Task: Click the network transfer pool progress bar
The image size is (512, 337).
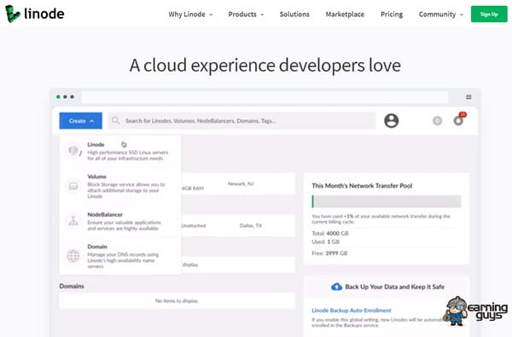Action: [387, 201]
